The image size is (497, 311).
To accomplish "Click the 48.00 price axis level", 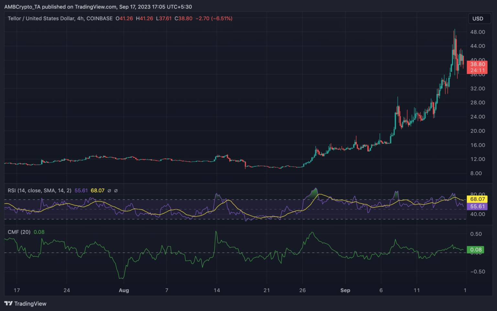I will point(478,32).
